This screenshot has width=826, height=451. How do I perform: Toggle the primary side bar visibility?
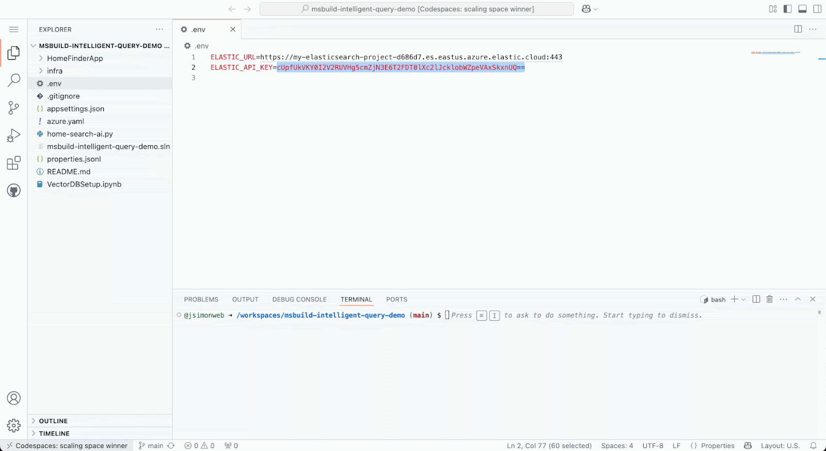[x=787, y=9]
